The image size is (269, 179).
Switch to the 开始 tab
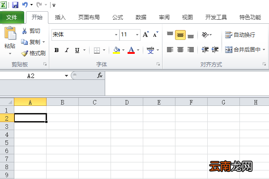[x=37, y=17]
